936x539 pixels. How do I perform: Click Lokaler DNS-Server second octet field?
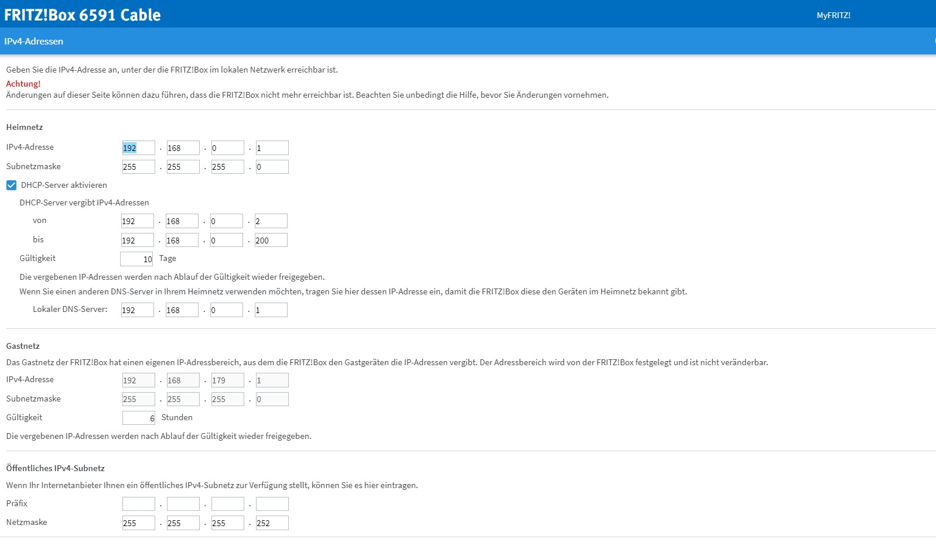coord(182,310)
